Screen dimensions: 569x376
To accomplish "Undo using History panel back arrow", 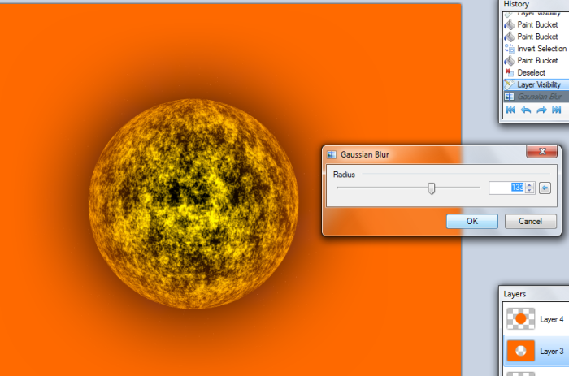I will click(526, 110).
